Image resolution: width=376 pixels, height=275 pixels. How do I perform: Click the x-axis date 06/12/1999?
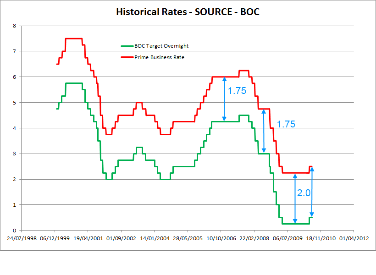55,238
